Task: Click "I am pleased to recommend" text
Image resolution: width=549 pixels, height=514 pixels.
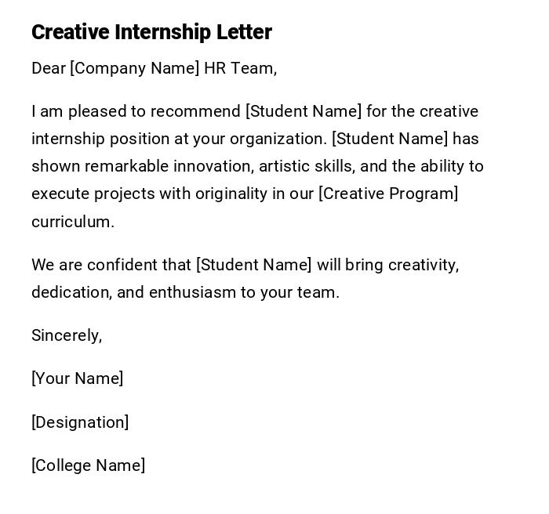Action: click(x=136, y=111)
